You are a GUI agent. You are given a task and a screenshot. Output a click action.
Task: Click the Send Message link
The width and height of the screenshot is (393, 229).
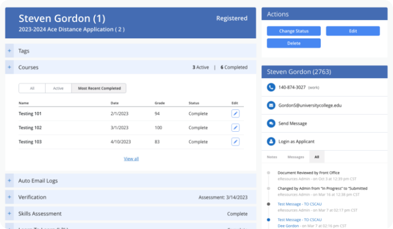[x=293, y=124]
